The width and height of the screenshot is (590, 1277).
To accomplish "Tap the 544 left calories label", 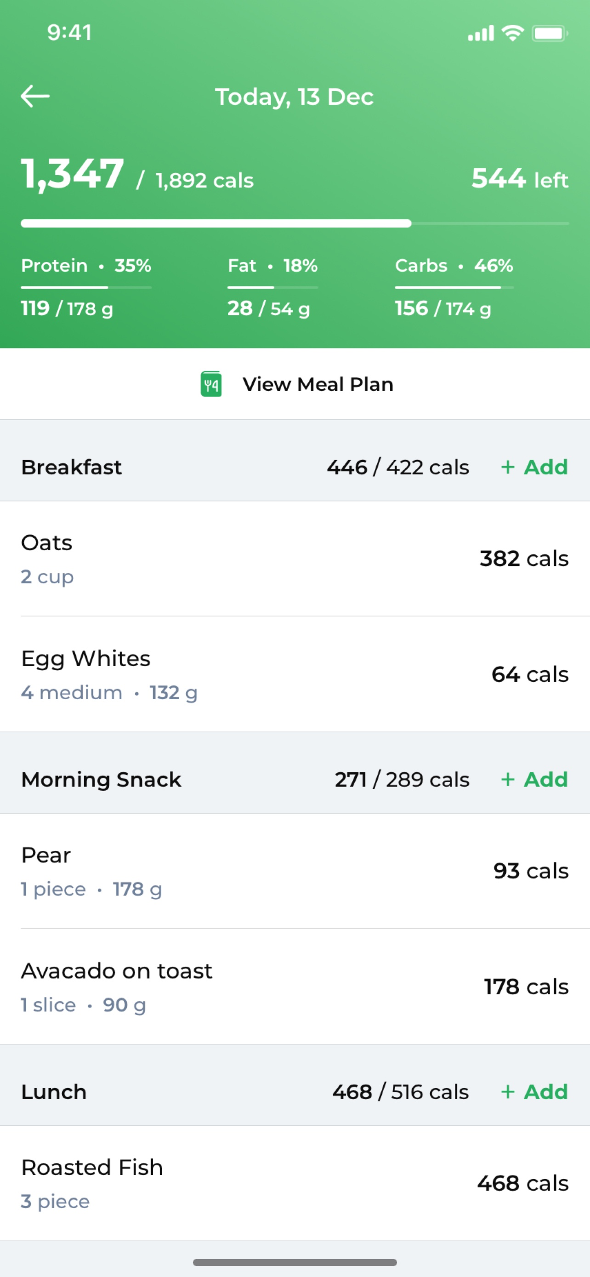I will (x=519, y=179).
